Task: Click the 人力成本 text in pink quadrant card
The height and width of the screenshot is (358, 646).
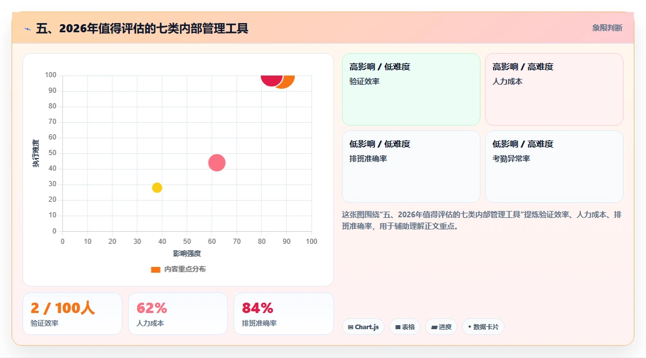Action: [x=507, y=81]
